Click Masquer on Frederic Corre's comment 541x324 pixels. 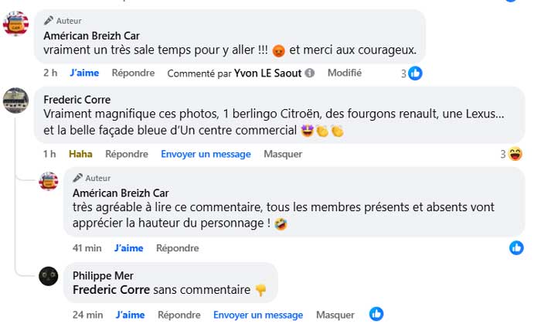(283, 154)
